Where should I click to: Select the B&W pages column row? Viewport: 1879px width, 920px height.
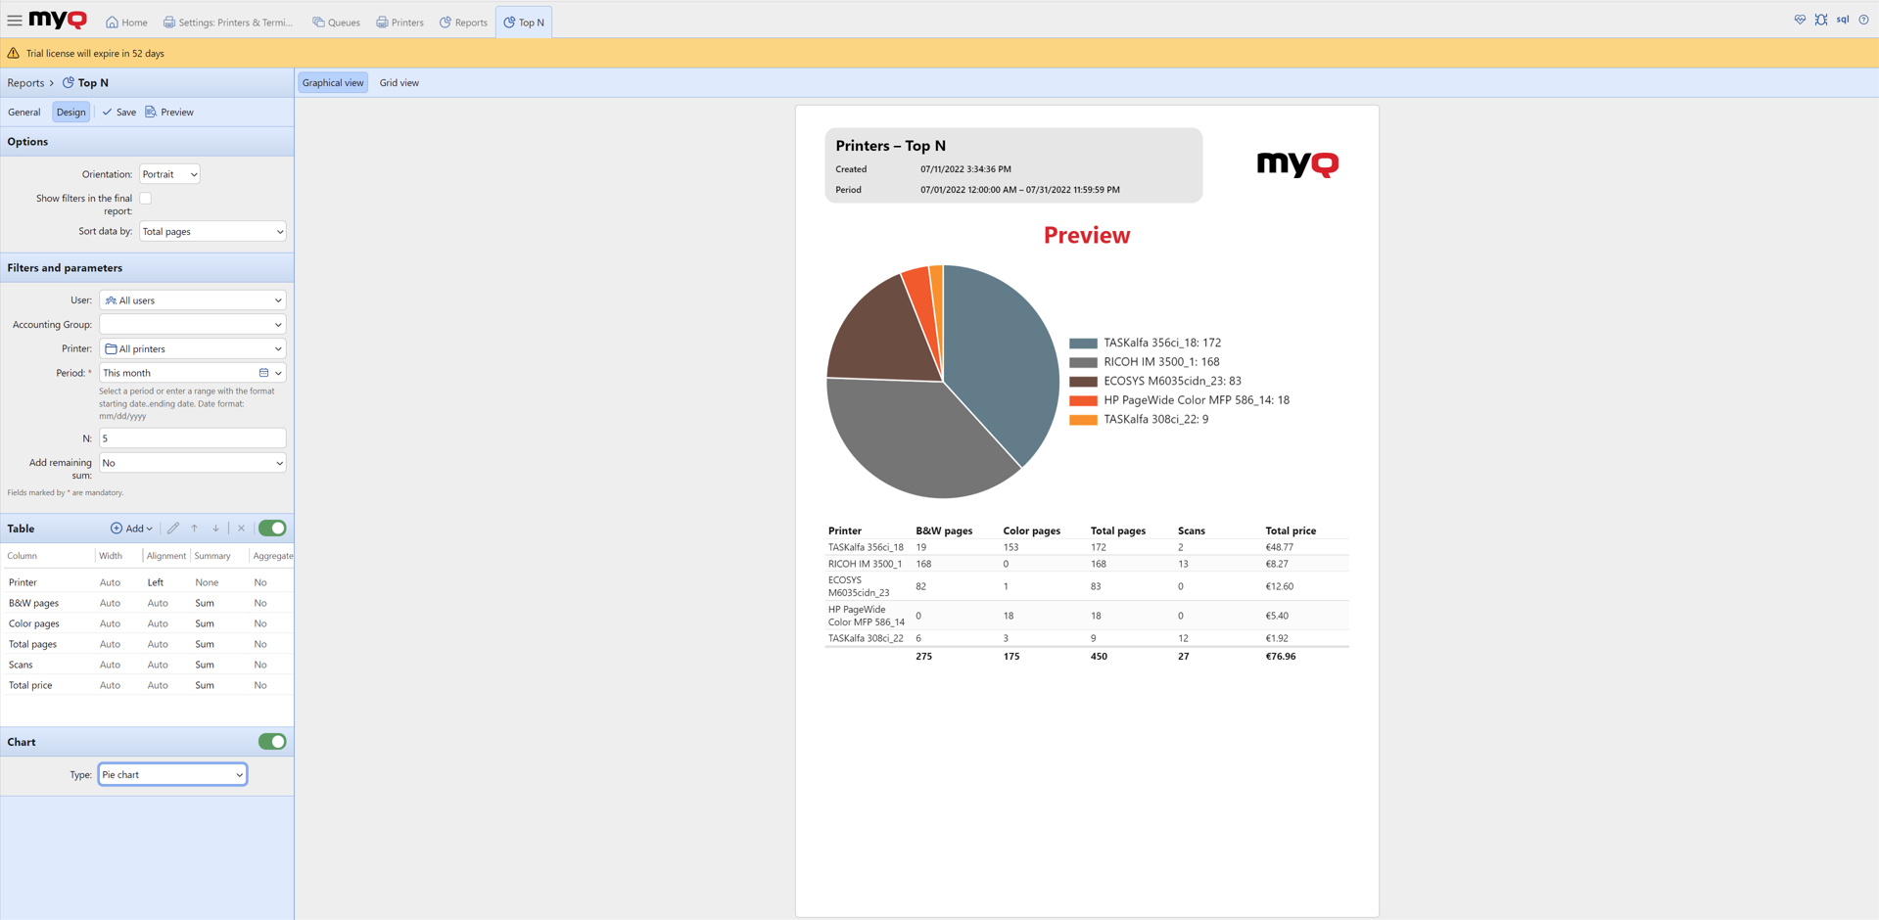pos(147,603)
